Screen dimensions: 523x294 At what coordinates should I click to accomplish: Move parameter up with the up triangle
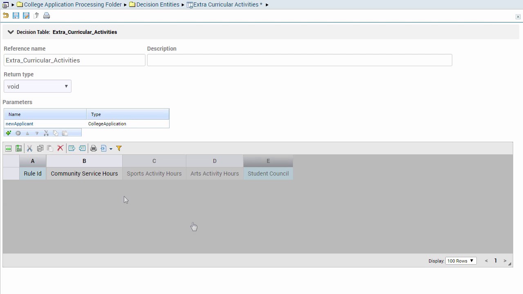point(27,133)
